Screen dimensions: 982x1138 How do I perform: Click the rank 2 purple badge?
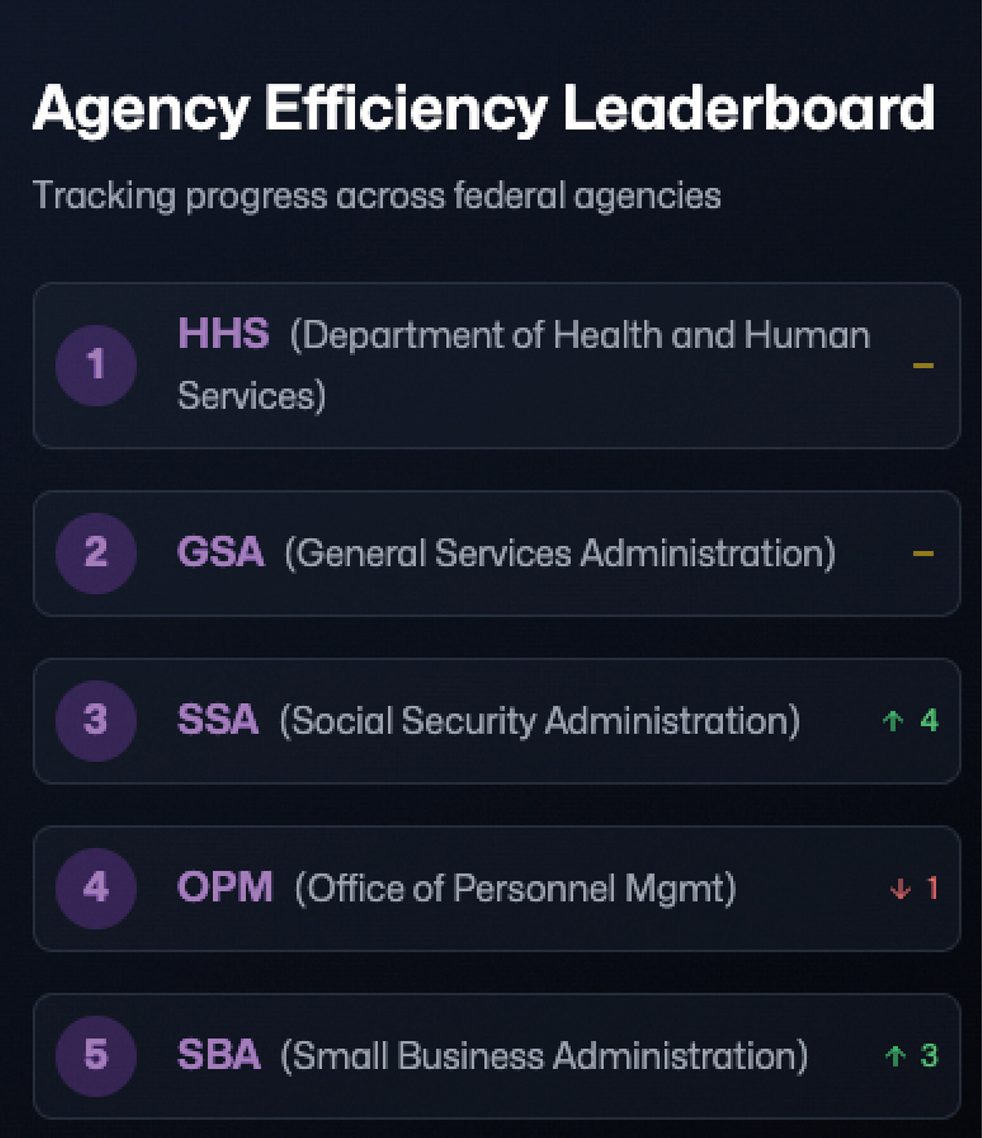96,553
